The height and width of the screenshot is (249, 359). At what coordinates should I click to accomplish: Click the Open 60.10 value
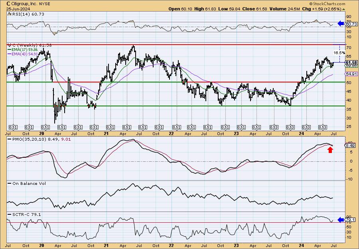tap(180, 9)
